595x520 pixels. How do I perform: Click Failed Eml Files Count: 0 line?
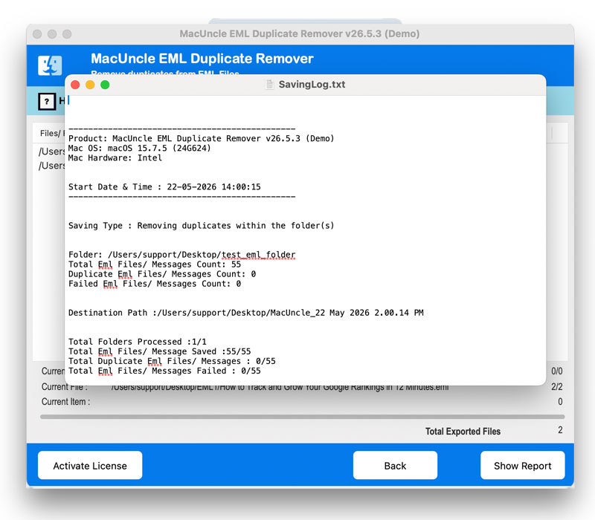[155, 284]
